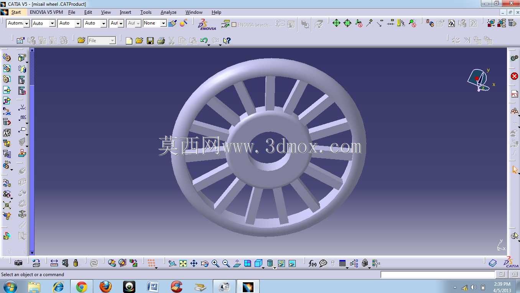Click the Normal View icon

click(237, 263)
